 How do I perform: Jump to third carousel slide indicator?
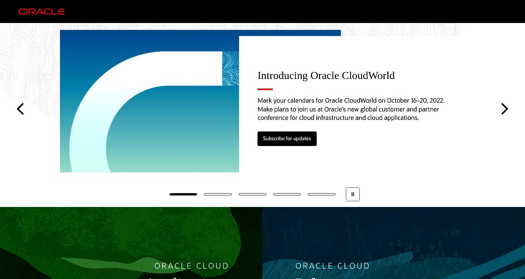coord(253,194)
